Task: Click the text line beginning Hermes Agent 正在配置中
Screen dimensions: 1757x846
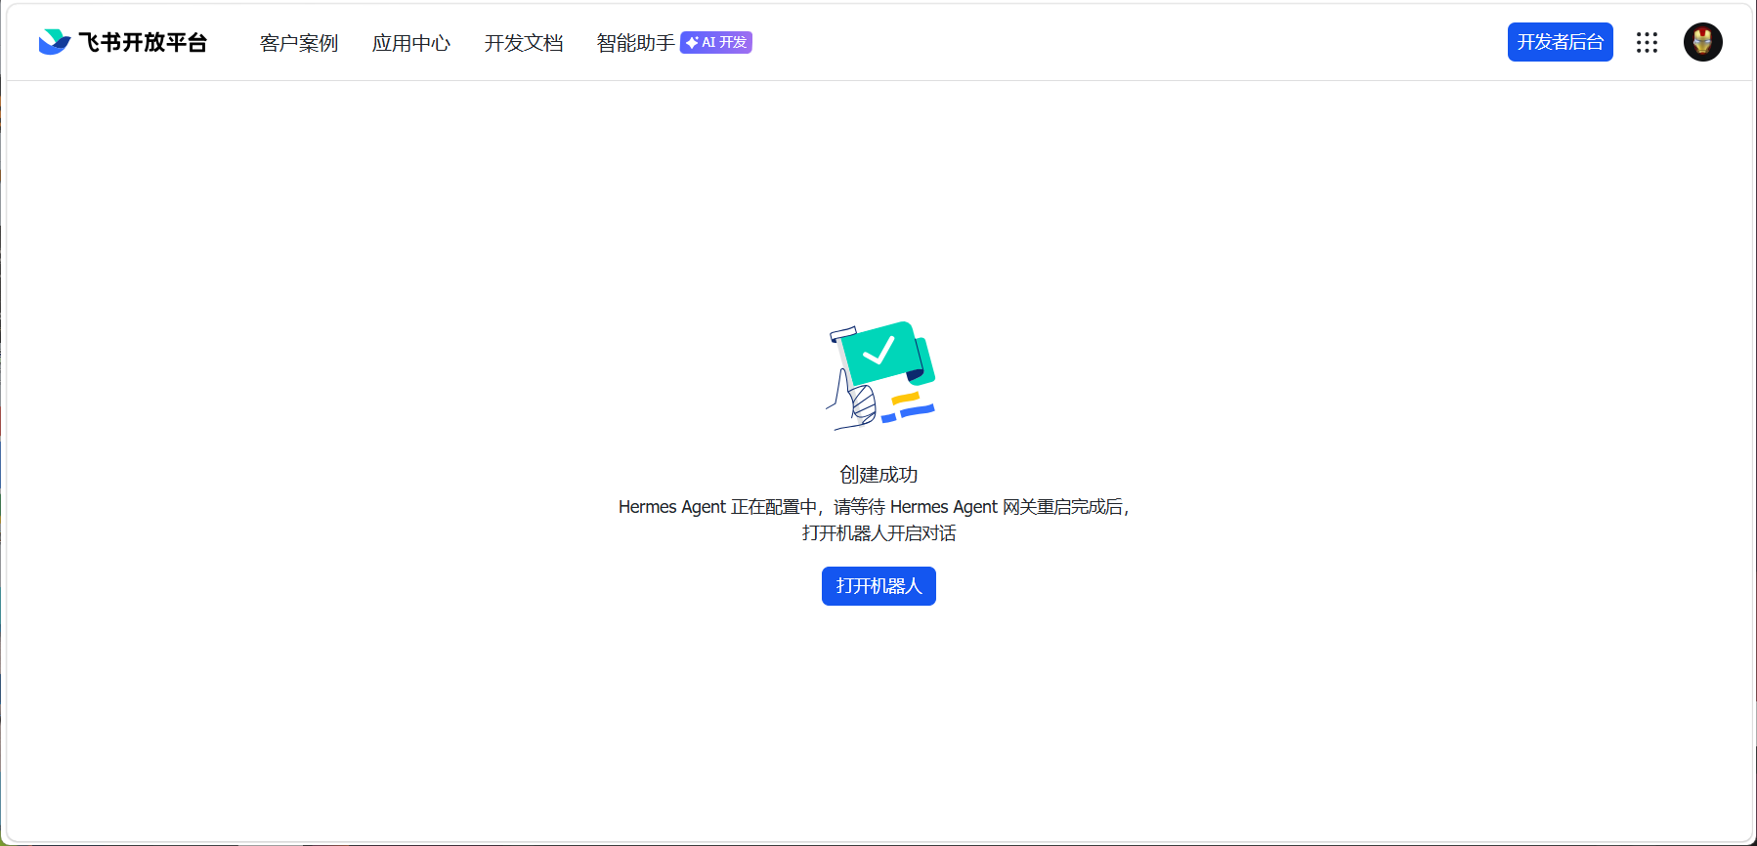Action: [x=874, y=506]
